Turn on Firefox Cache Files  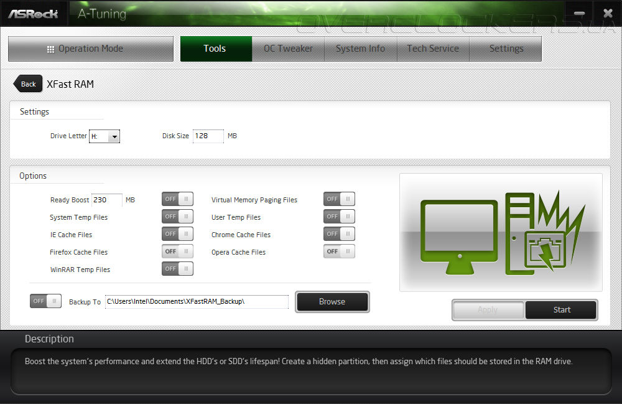pos(177,251)
